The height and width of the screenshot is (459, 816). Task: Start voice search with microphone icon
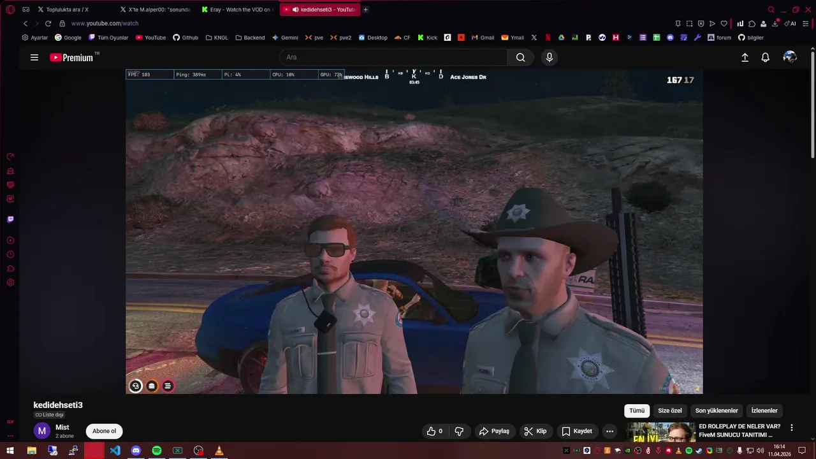550,57
